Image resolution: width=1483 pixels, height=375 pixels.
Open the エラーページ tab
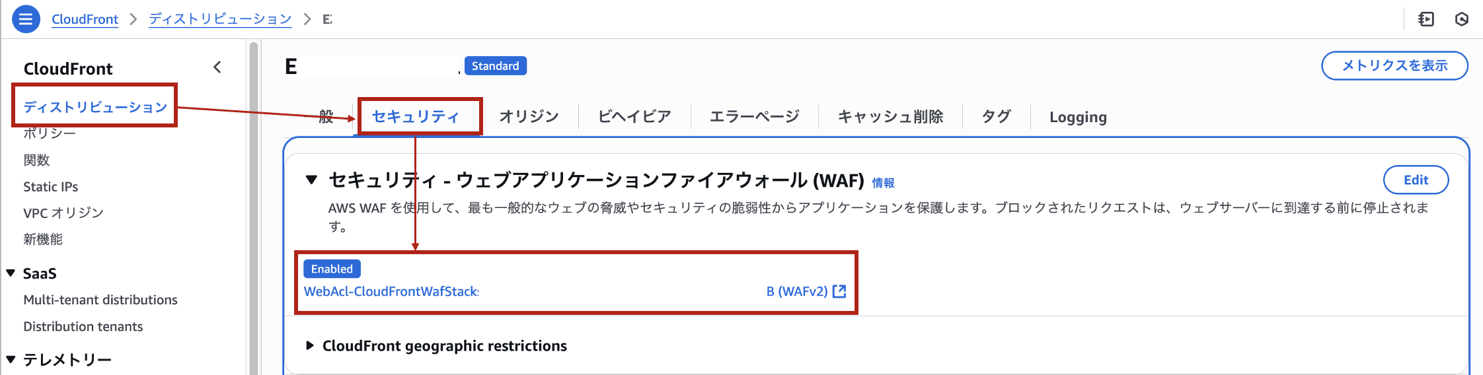(754, 117)
